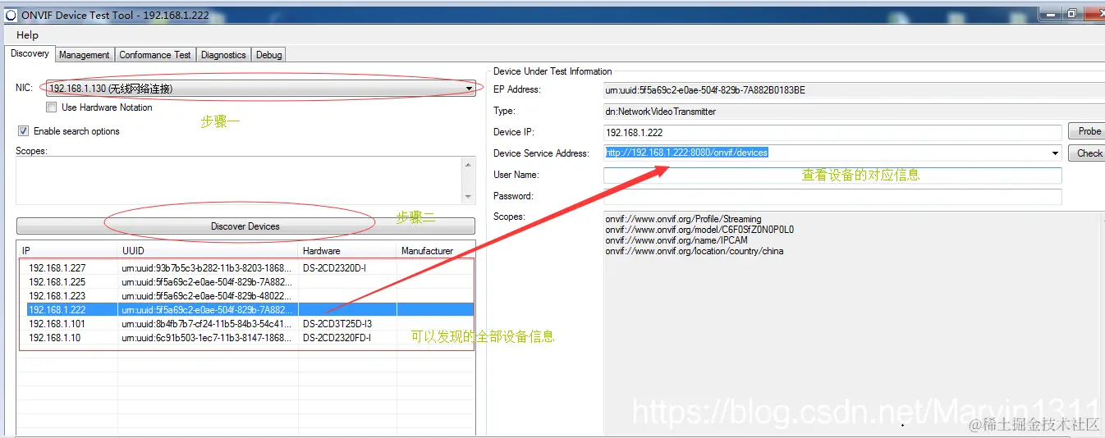This screenshot has height=438, width=1105.
Task: Open the Conformance Test tab
Action: pos(155,55)
